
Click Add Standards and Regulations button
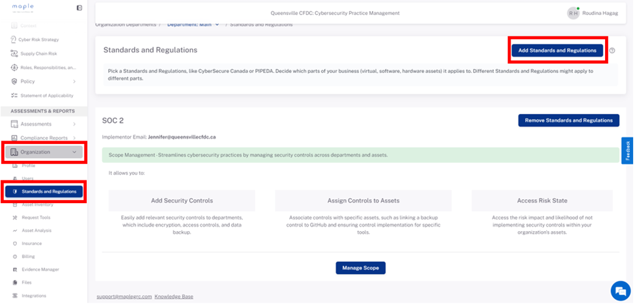[557, 51]
